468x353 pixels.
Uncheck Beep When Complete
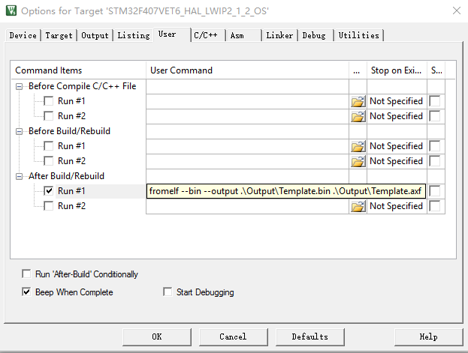[x=26, y=292]
